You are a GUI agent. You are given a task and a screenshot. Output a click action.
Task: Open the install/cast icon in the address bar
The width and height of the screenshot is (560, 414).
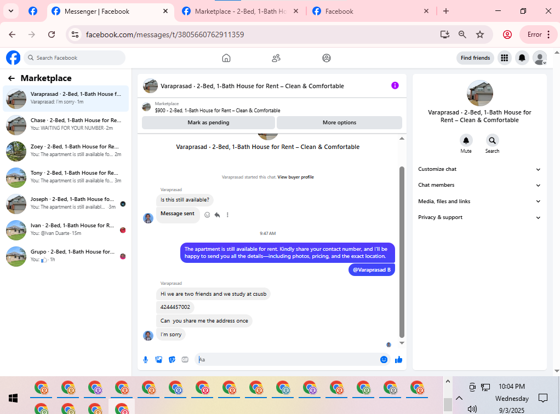tap(444, 34)
